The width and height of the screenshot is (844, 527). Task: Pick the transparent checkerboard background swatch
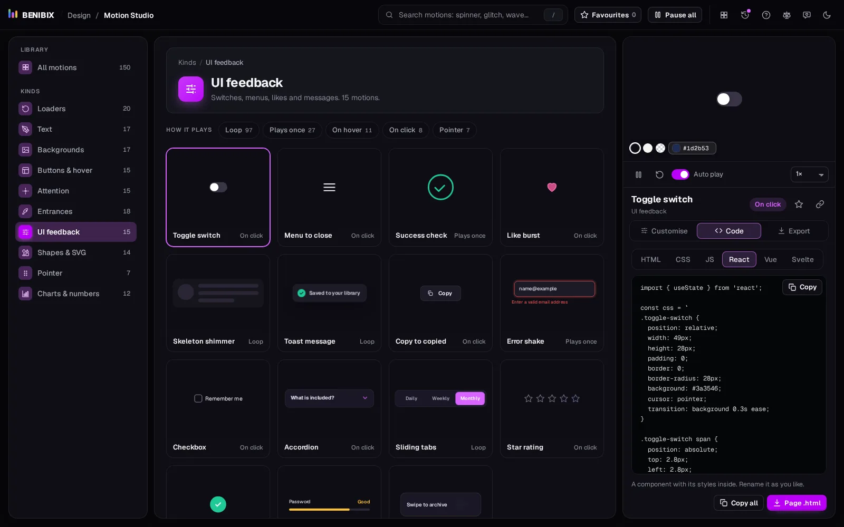660,148
